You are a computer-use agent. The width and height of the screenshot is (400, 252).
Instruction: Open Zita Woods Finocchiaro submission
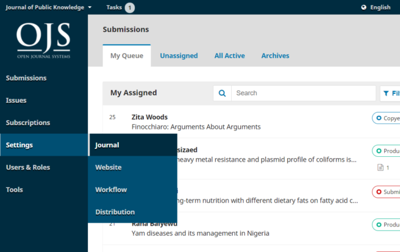[x=196, y=127]
